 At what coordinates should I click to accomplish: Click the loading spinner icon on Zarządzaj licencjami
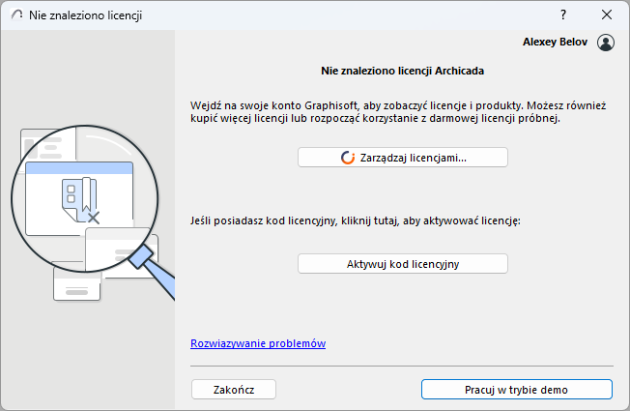pyautogui.click(x=348, y=158)
